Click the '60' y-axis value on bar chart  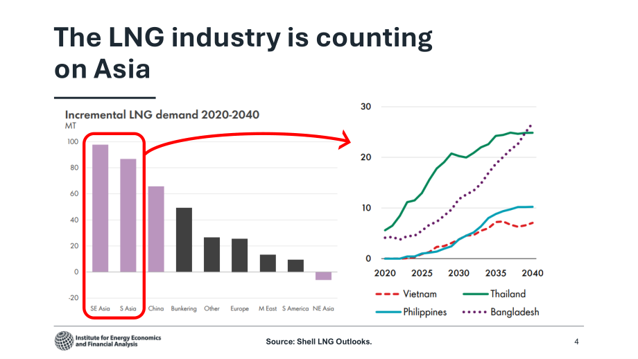coord(74,193)
